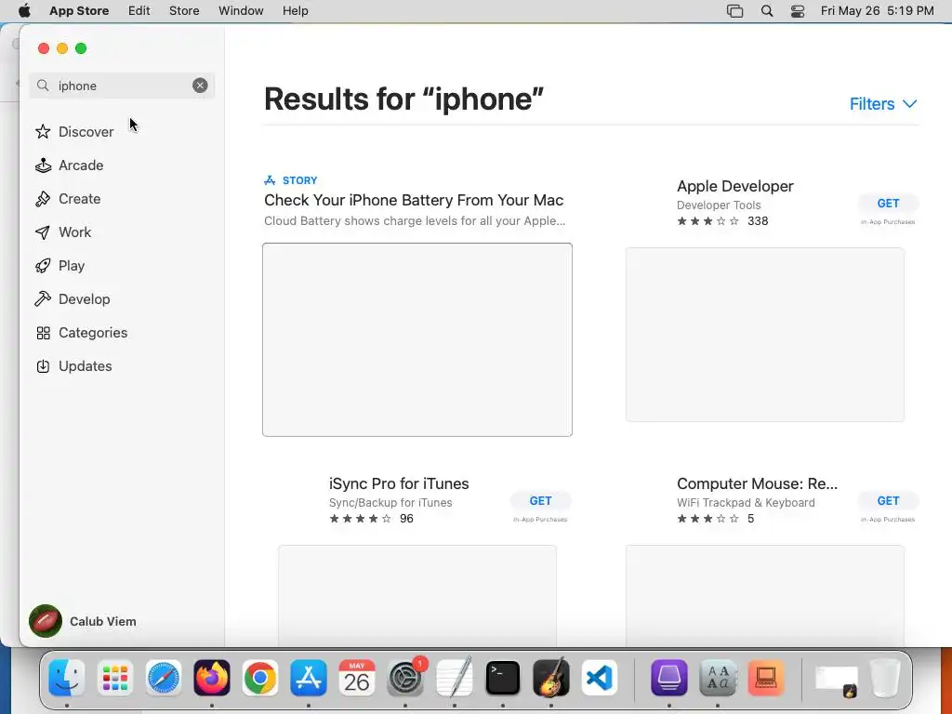This screenshot has height=714, width=952.
Task: Open the Trash in the Dock
Action: [x=885, y=678]
